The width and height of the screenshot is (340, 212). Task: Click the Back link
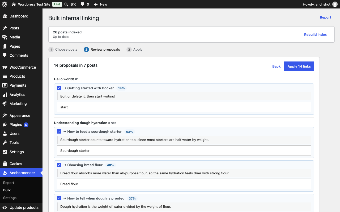(x=277, y=66)
